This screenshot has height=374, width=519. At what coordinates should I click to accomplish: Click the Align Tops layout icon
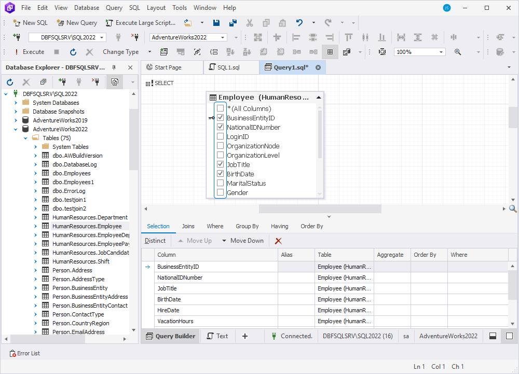pyautogui.click(x=349, y=37)
